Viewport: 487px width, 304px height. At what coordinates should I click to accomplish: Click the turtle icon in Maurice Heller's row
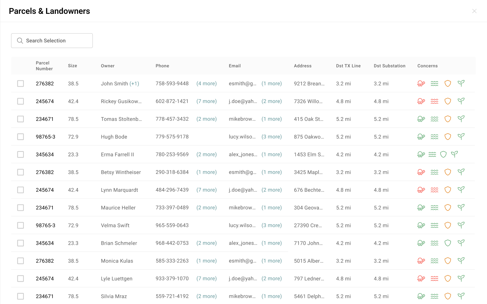coord(421,207)
